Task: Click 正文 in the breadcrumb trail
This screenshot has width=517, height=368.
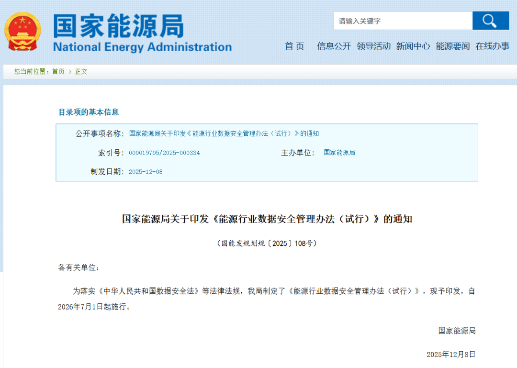Action: (x=81, y=71)
